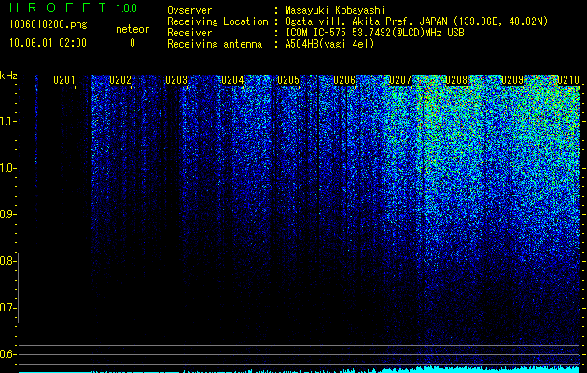This screenshot has height=373, width=587.
Task: Select the 0204 time marker
Action: [232, 80]
